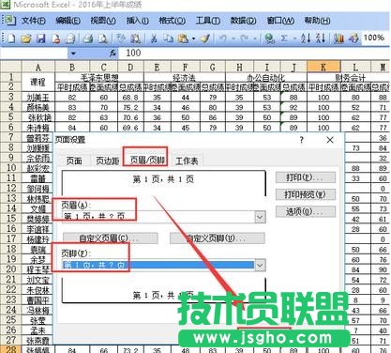Viewport: 391px width, 353px height.
Task: Open the 文件(F) menu
Action: (x=33, y=21)
